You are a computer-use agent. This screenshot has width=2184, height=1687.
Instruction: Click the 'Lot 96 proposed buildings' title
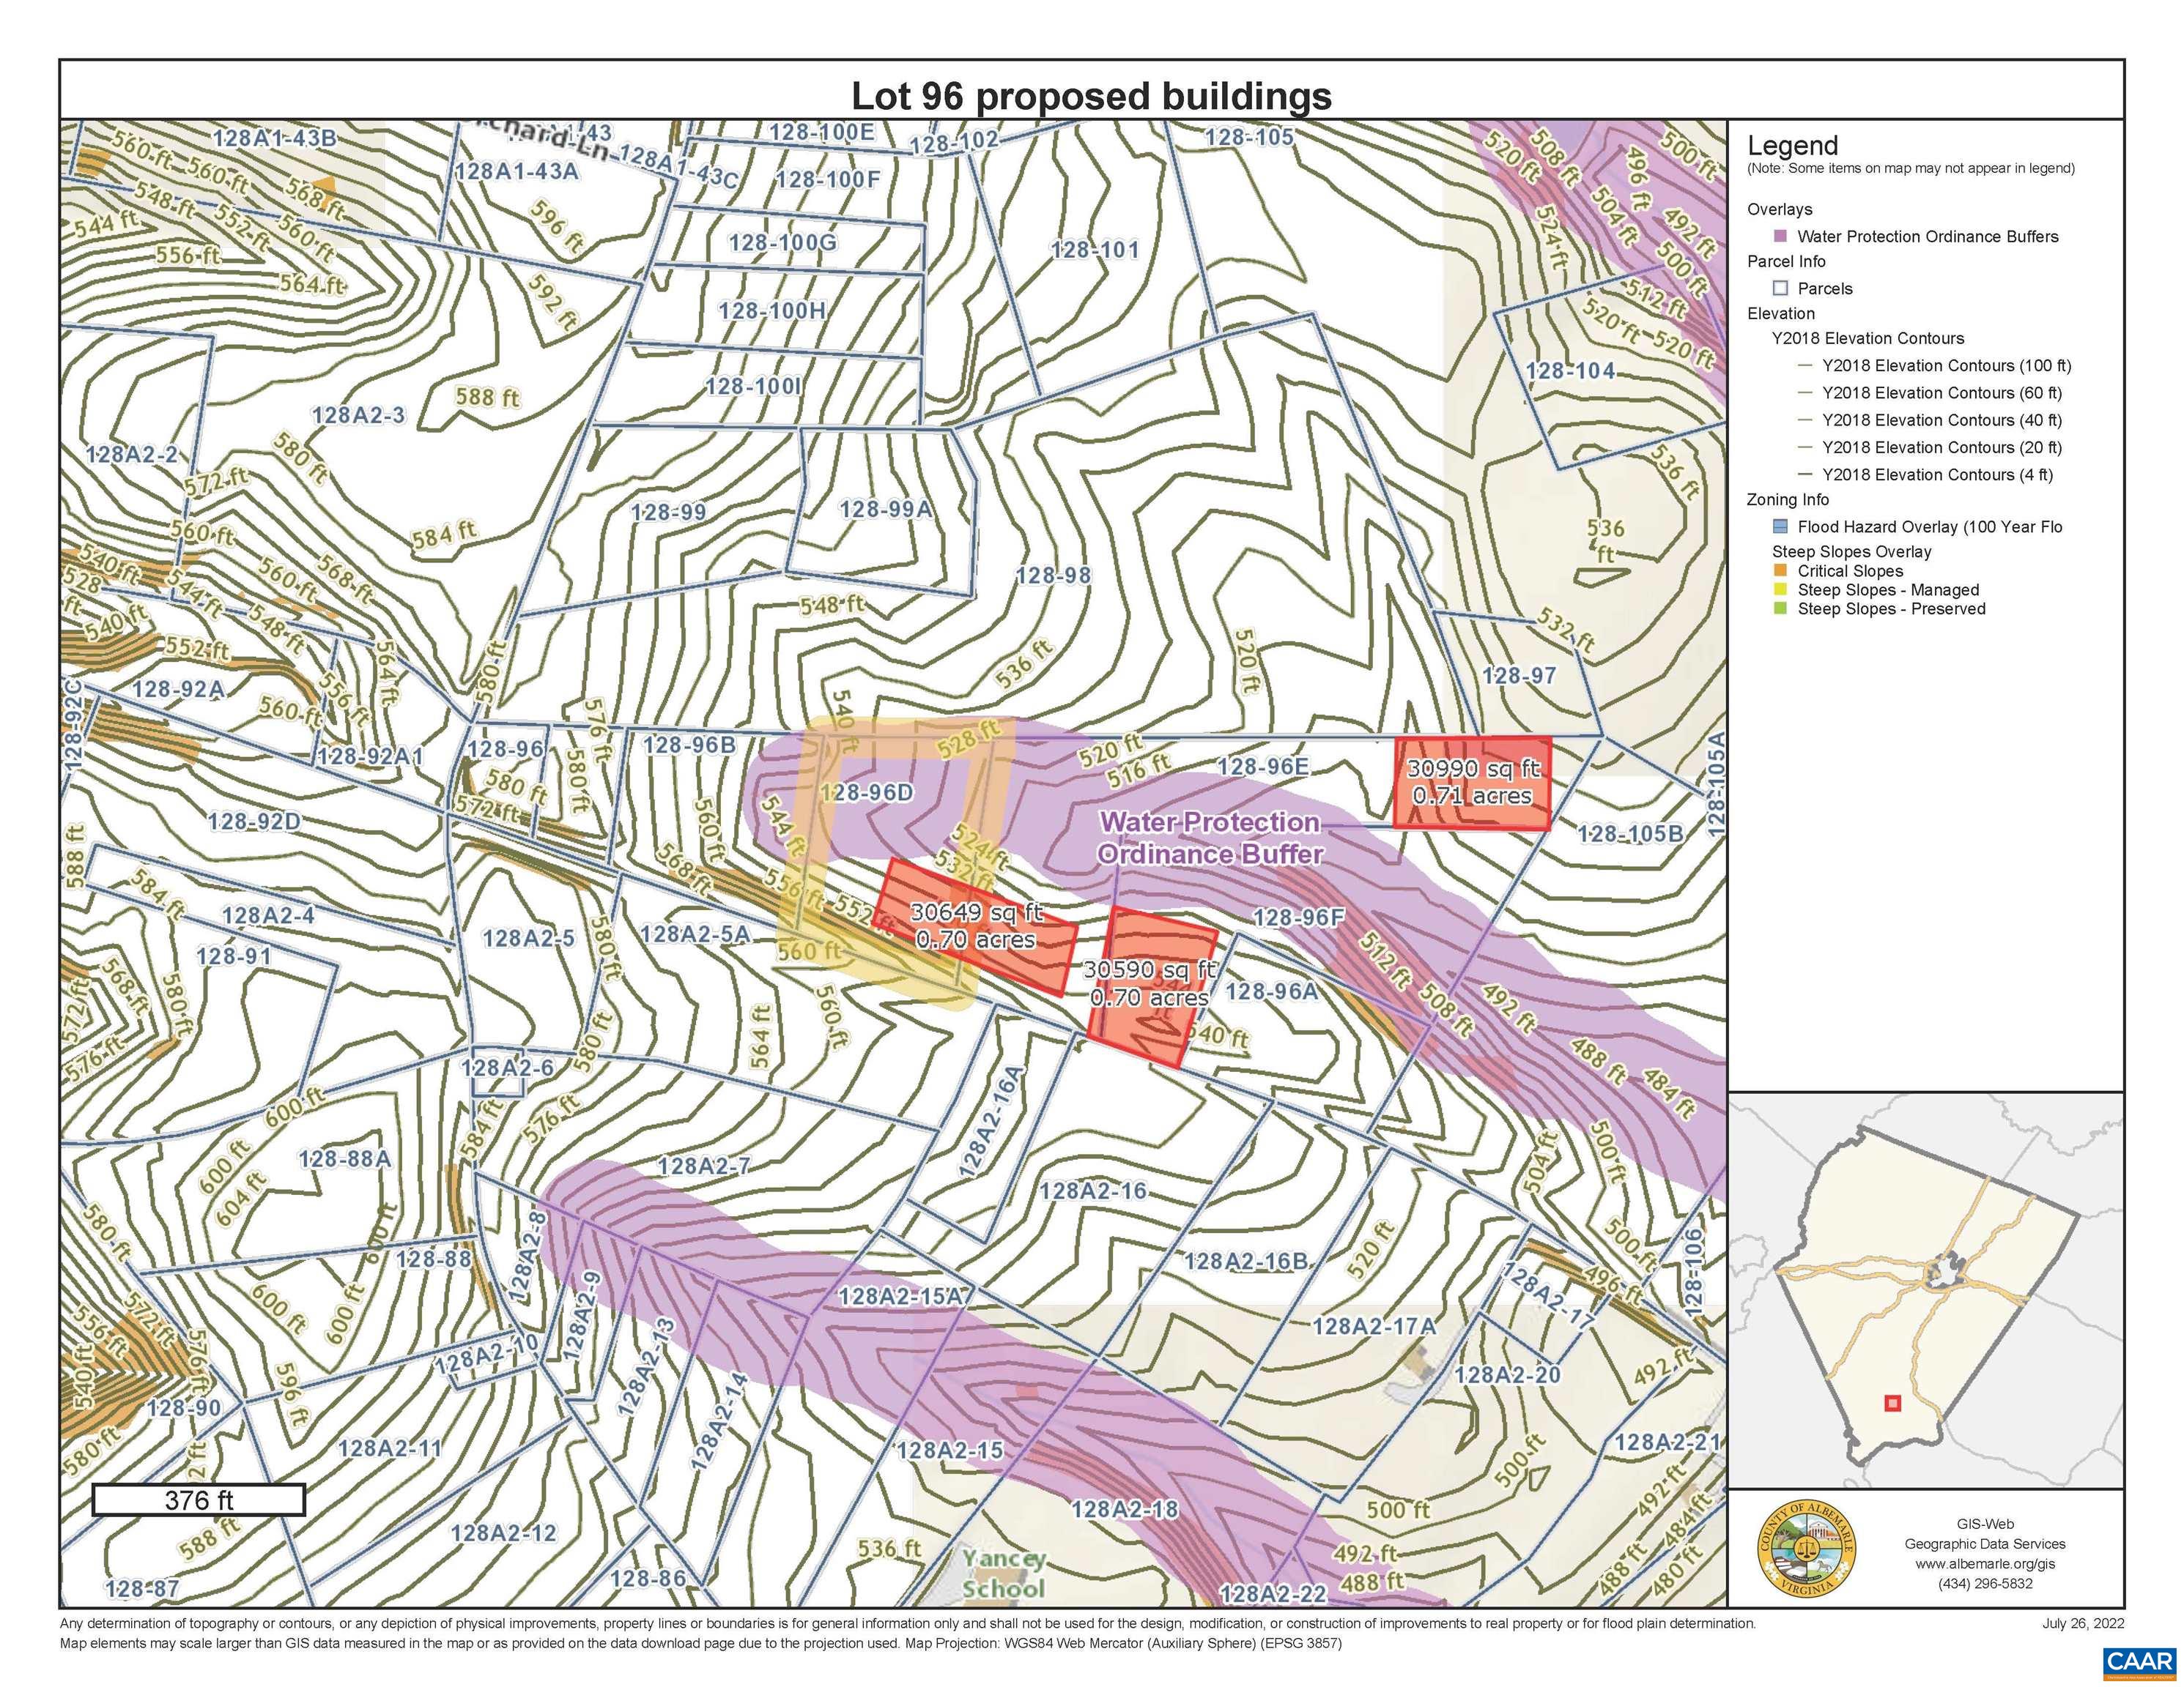tap(1091, 96)
